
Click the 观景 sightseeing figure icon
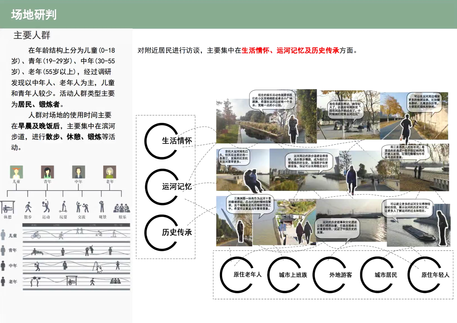click(x=102, y=207)
